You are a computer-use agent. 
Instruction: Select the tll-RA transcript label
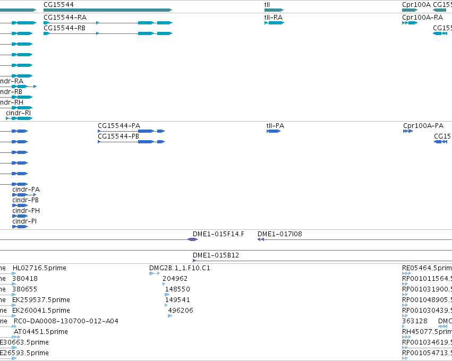click(274, 18)
